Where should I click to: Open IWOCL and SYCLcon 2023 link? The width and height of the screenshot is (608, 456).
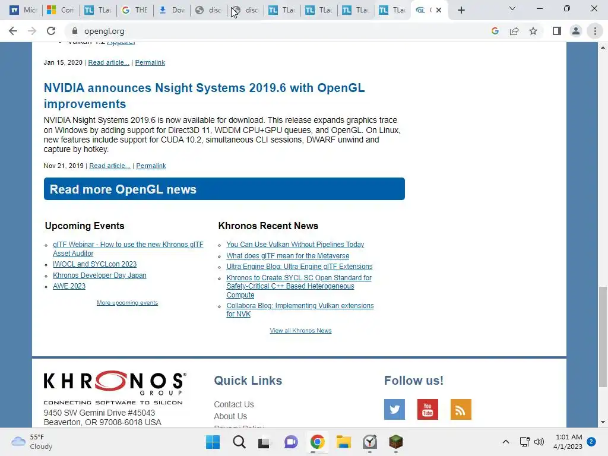point(94,264)
